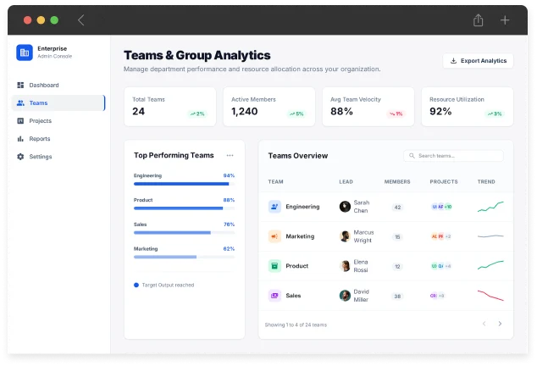Click the Sales team icon
Image resolution: width=537 pixels, height=366 pixels.
coord(274,296)
